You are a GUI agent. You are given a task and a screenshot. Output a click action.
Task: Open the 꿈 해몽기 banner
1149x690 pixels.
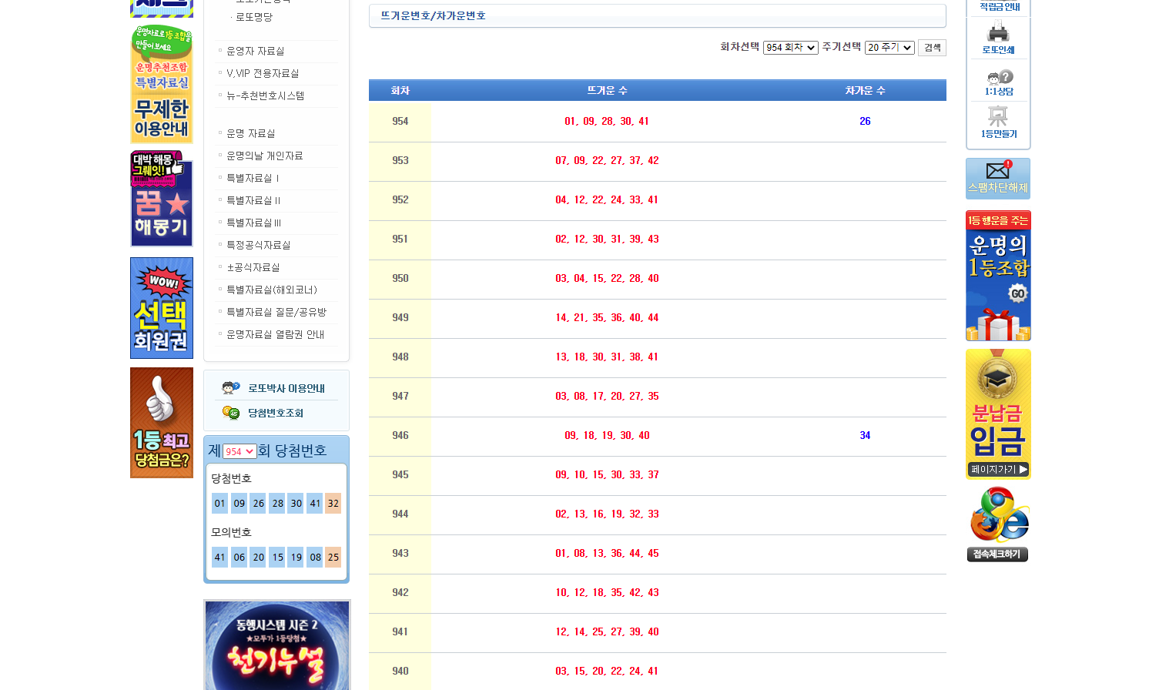pyautogui.click(x=162, y=199)
